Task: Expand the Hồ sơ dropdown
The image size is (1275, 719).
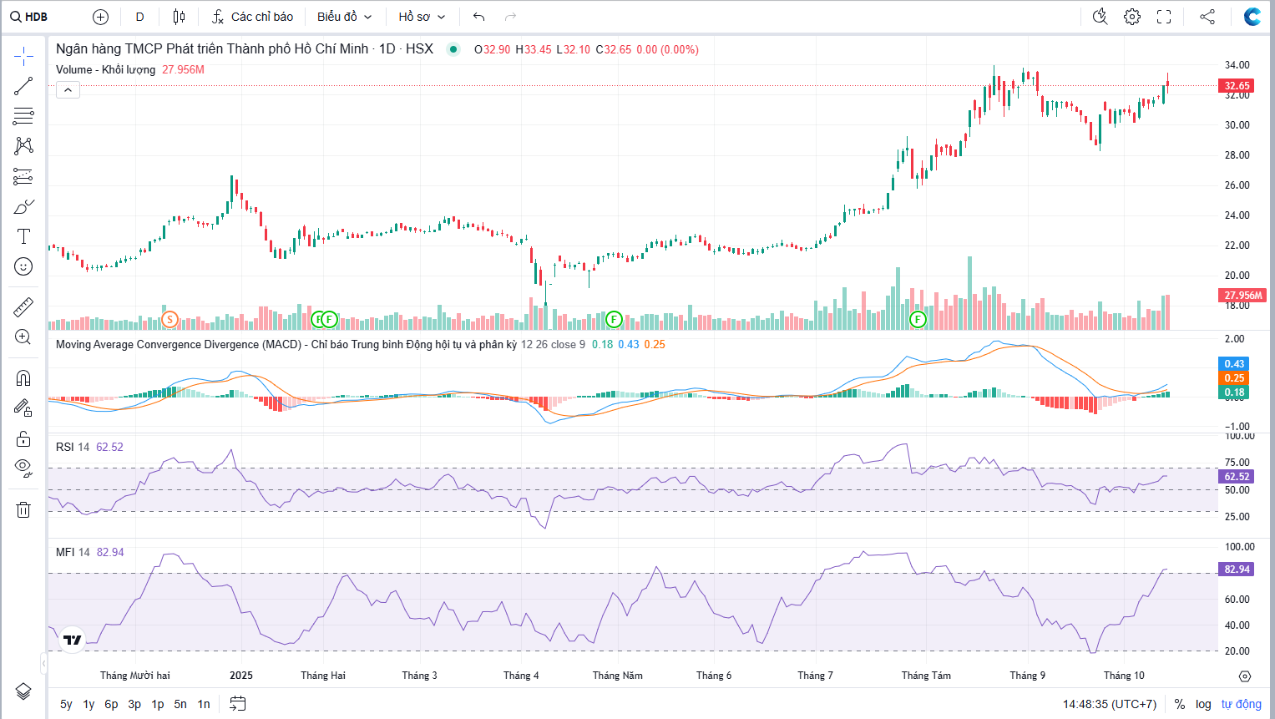Action: click(422, 17)
